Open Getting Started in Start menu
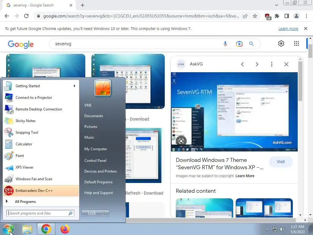Image resolution: width=313 pixels, height=235 pixels. coord(41,86)
